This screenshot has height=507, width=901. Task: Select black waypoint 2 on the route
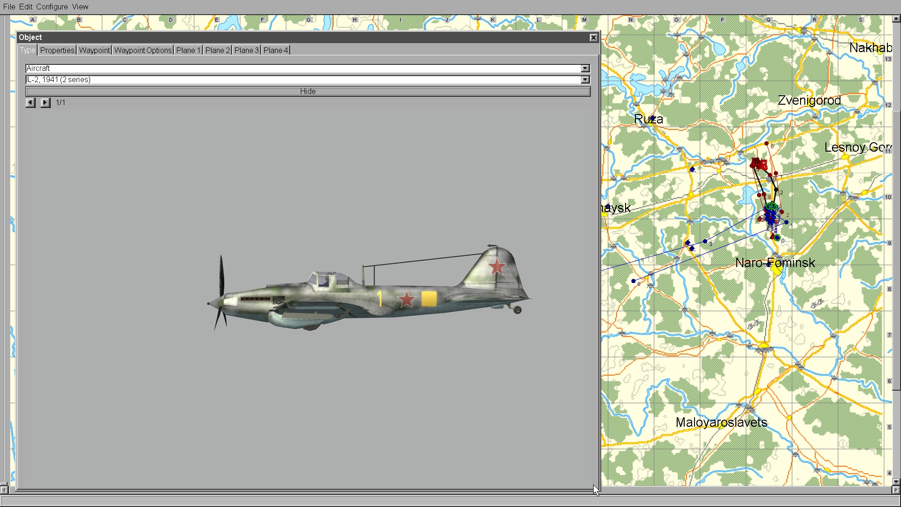point(776,190)
